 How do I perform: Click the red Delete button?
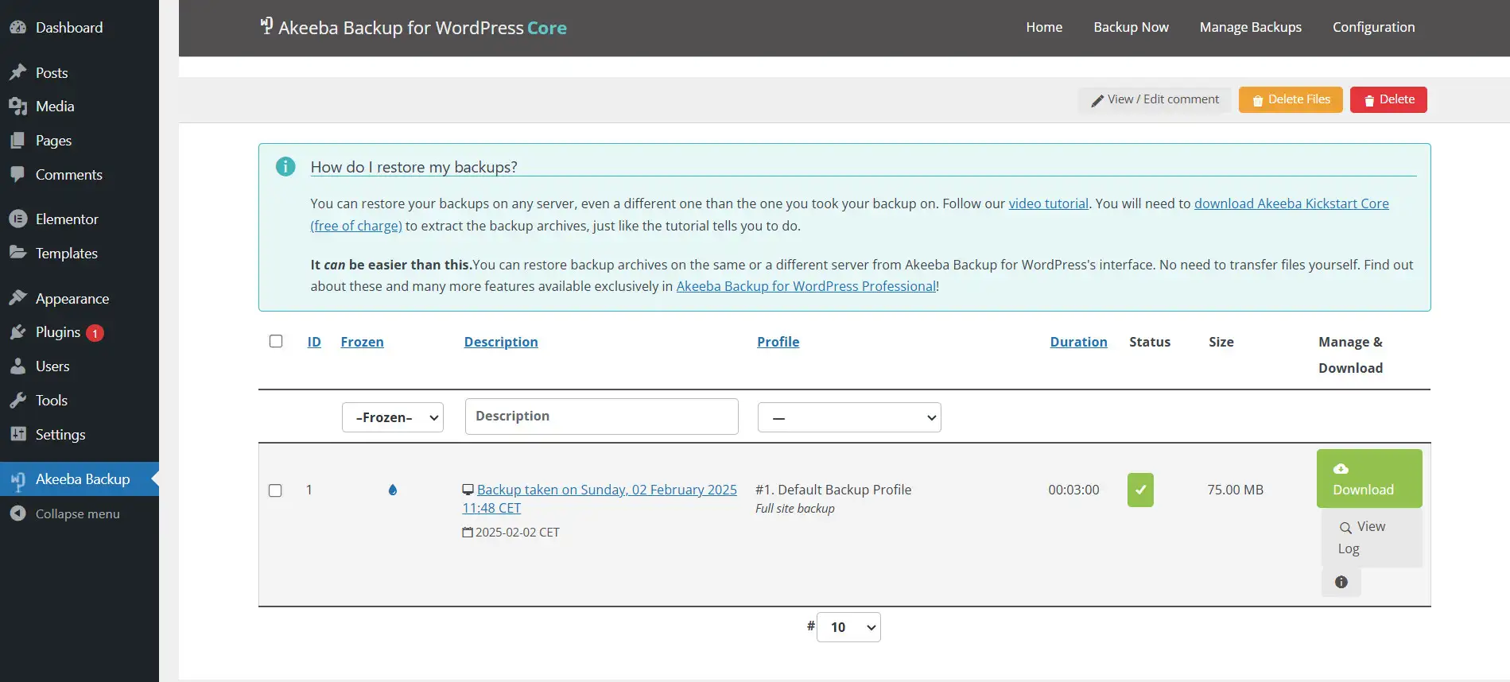click(x=1388, y=99)
